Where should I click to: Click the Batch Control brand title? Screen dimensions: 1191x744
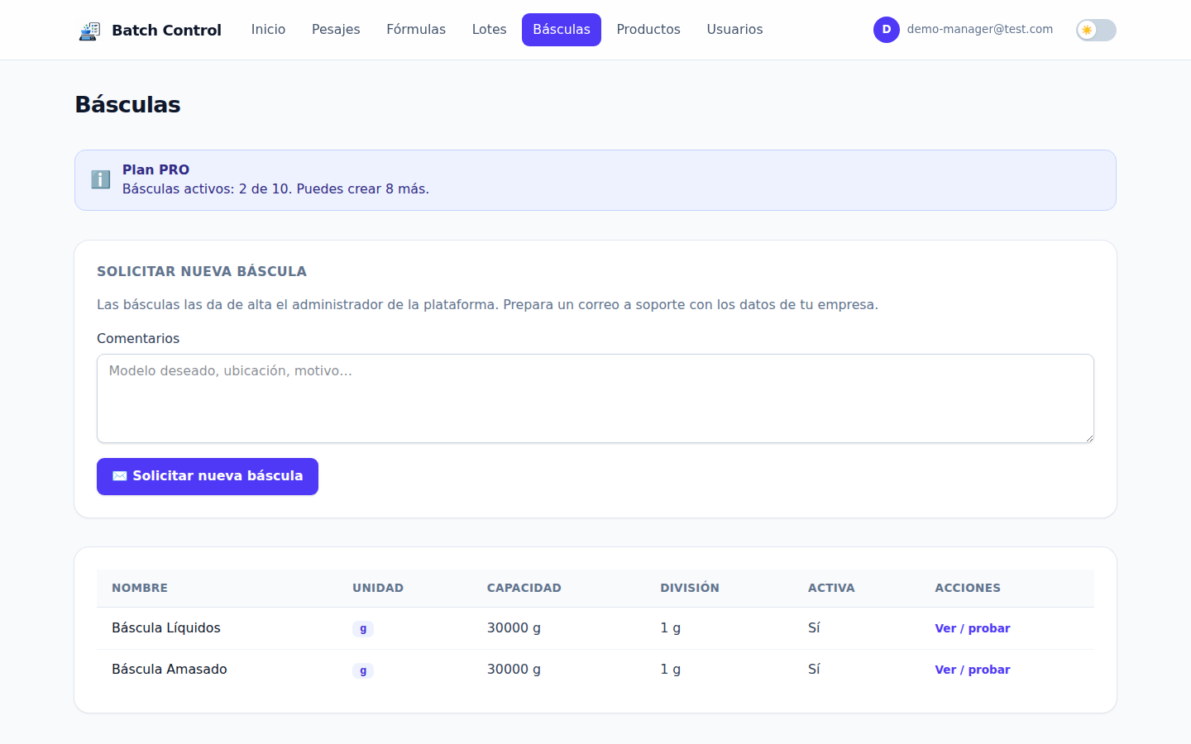click(x=166, y=31)
